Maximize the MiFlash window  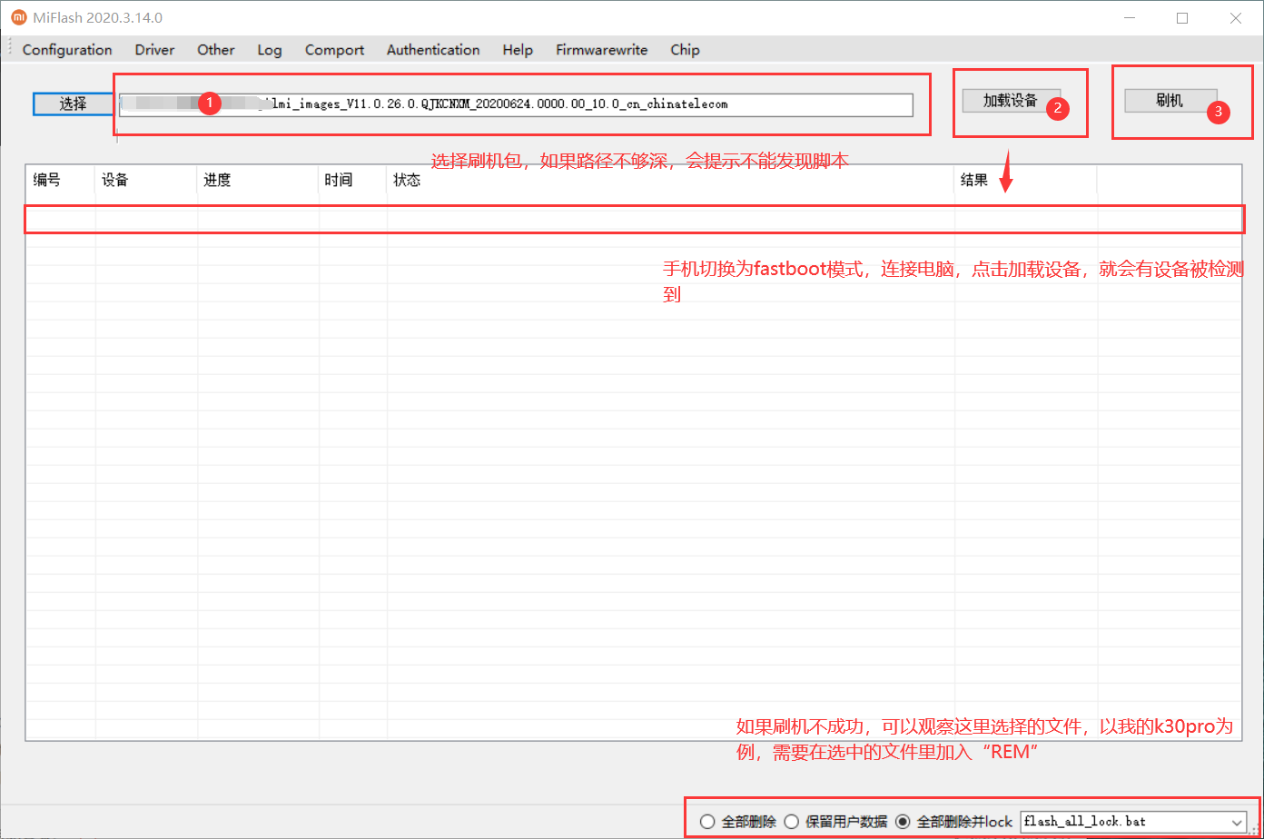coord(1182,18)
